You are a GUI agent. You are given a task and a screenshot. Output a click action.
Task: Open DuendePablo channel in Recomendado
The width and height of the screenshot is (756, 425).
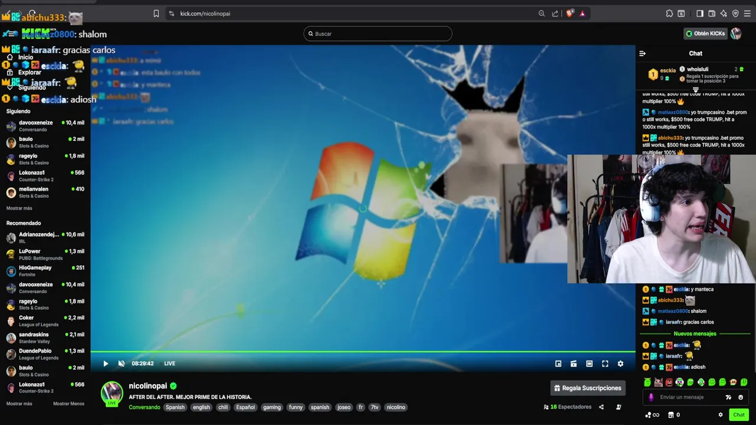coord(45,354)
